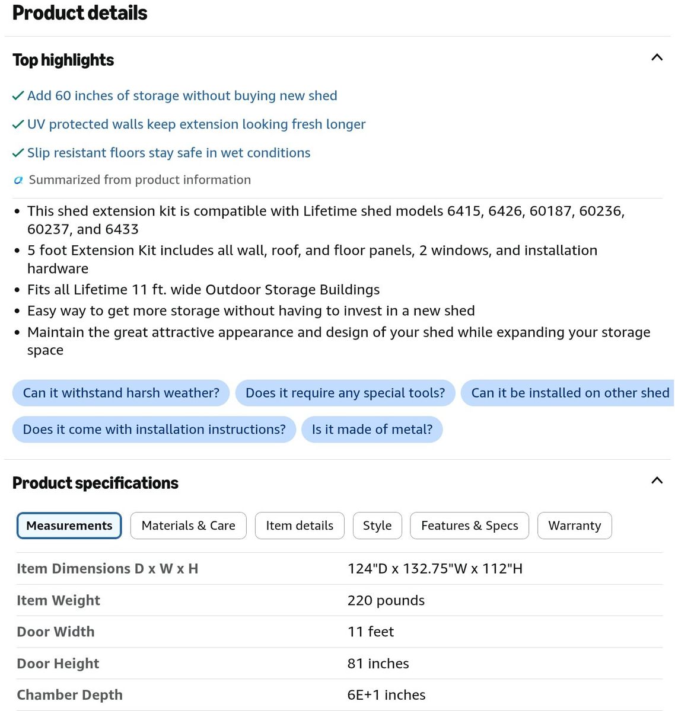
Task: Click checkmark icon next to Add 60 inches
Action: 18,96
